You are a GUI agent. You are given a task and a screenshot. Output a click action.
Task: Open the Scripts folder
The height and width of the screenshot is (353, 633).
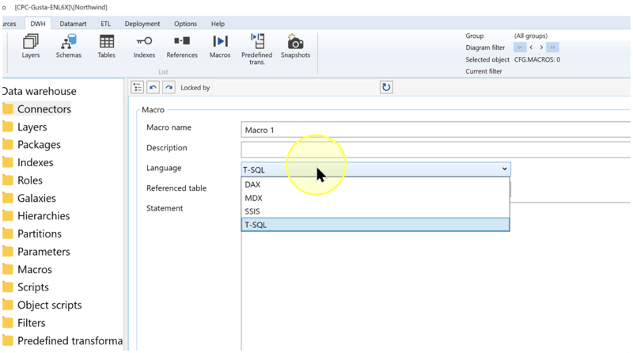pyautogui.click(x=25, y=287)
